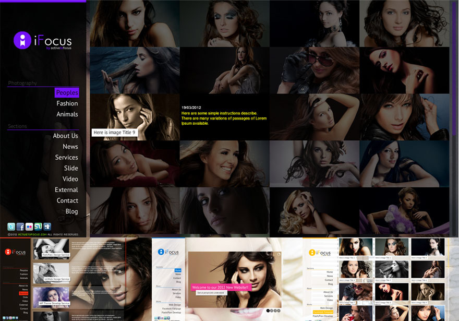459x321 pixels.
Task: Go to the Animals photography category
Action: (x=67, y=114)
